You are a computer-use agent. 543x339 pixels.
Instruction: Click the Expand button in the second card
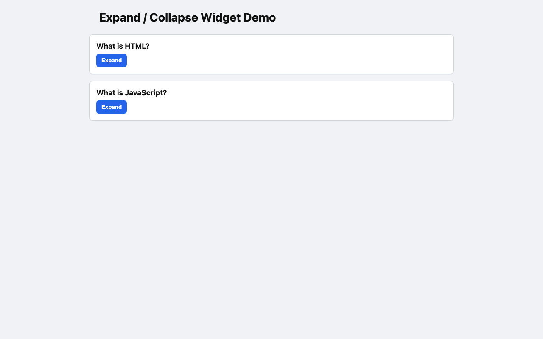(x=112, y=107)
